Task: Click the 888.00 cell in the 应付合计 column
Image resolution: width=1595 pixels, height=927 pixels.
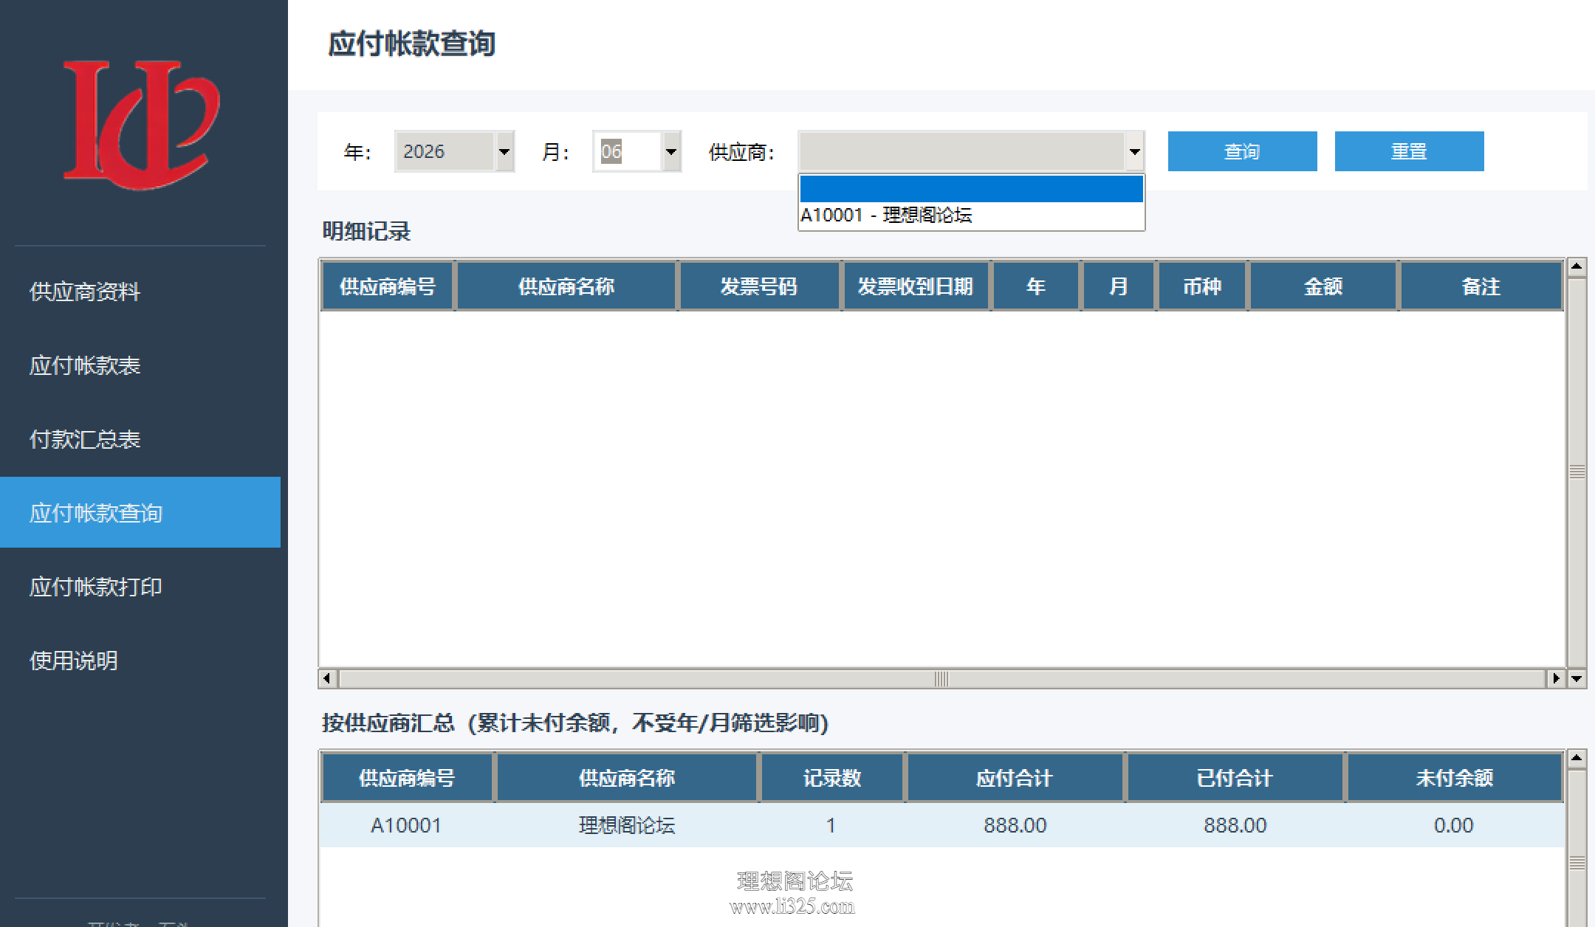Action: coord(1015,825)
